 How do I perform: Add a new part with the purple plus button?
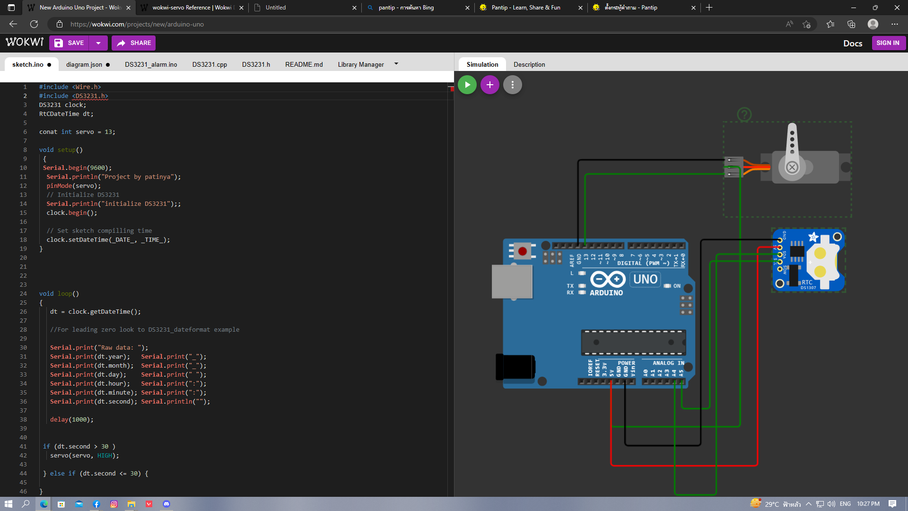click(x=489, y=85)
